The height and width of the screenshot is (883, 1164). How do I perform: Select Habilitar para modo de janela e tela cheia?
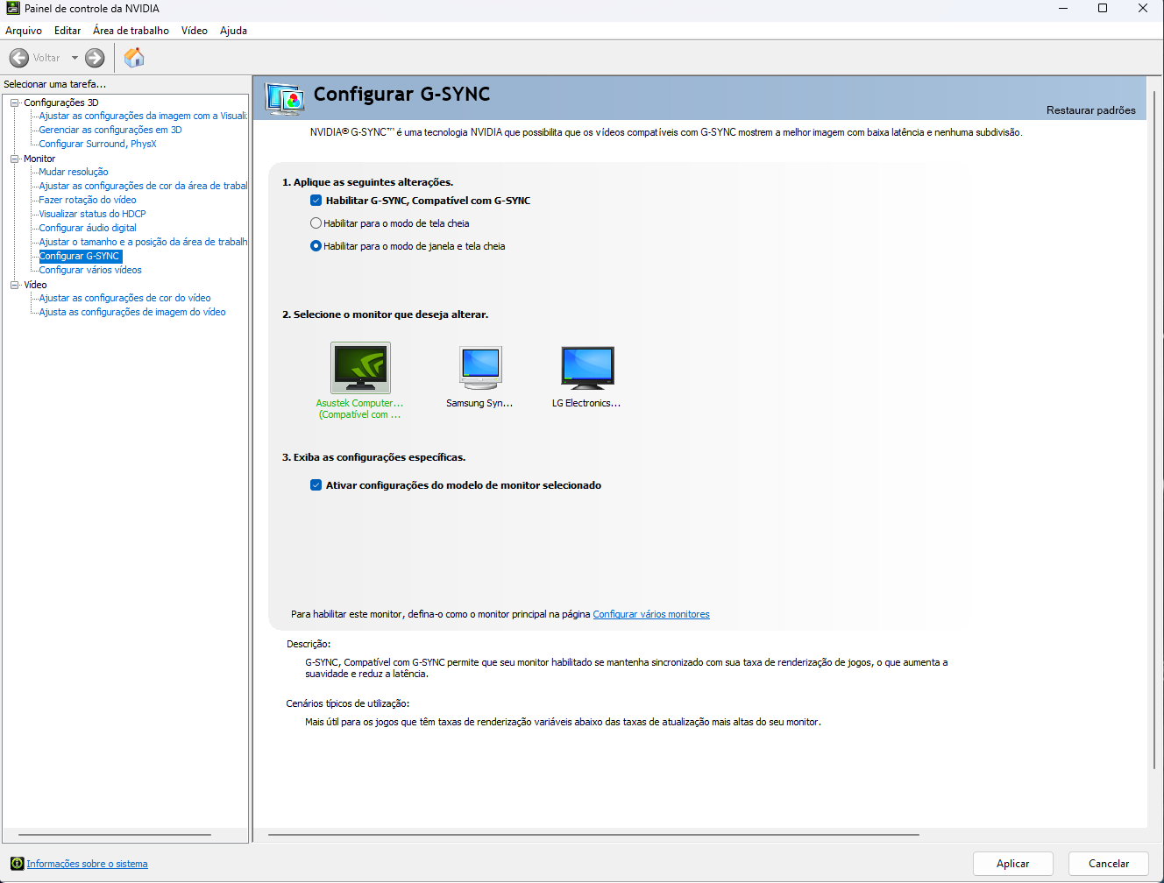pos(316,246)
